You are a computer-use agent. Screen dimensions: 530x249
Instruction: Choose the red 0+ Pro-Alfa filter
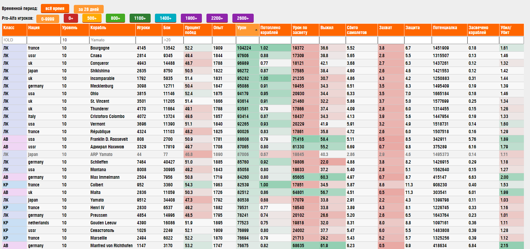point(71,18)
